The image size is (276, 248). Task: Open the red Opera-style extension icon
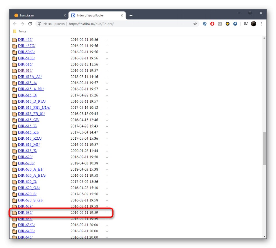pos(212,24)
